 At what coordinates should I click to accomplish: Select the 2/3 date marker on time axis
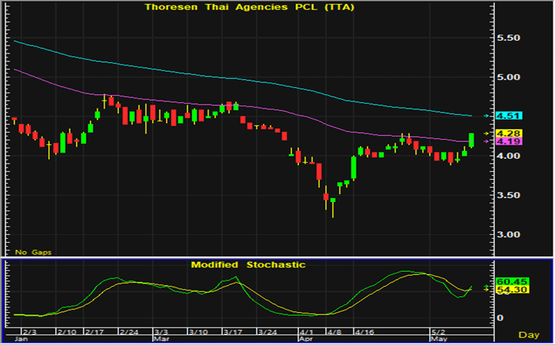[x=29, y=333]
